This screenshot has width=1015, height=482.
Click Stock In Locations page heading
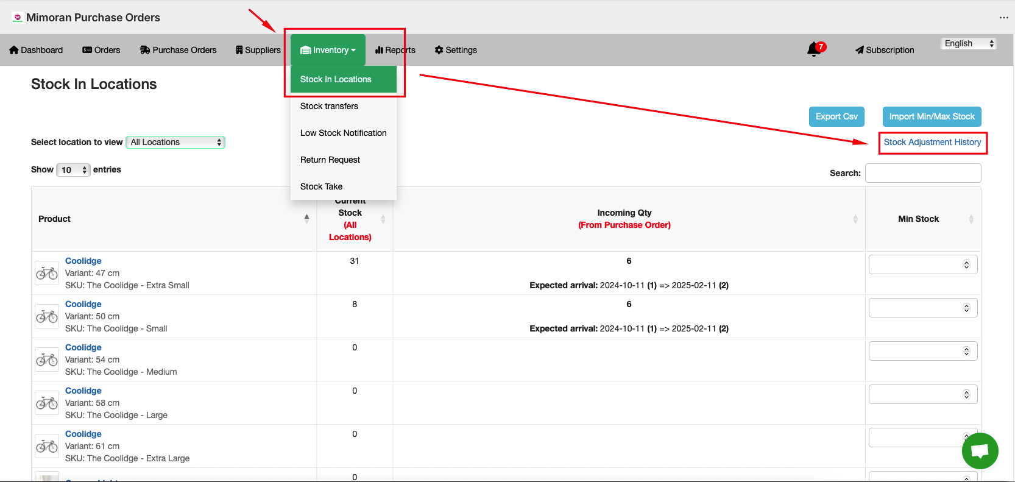tap(94, 84)
